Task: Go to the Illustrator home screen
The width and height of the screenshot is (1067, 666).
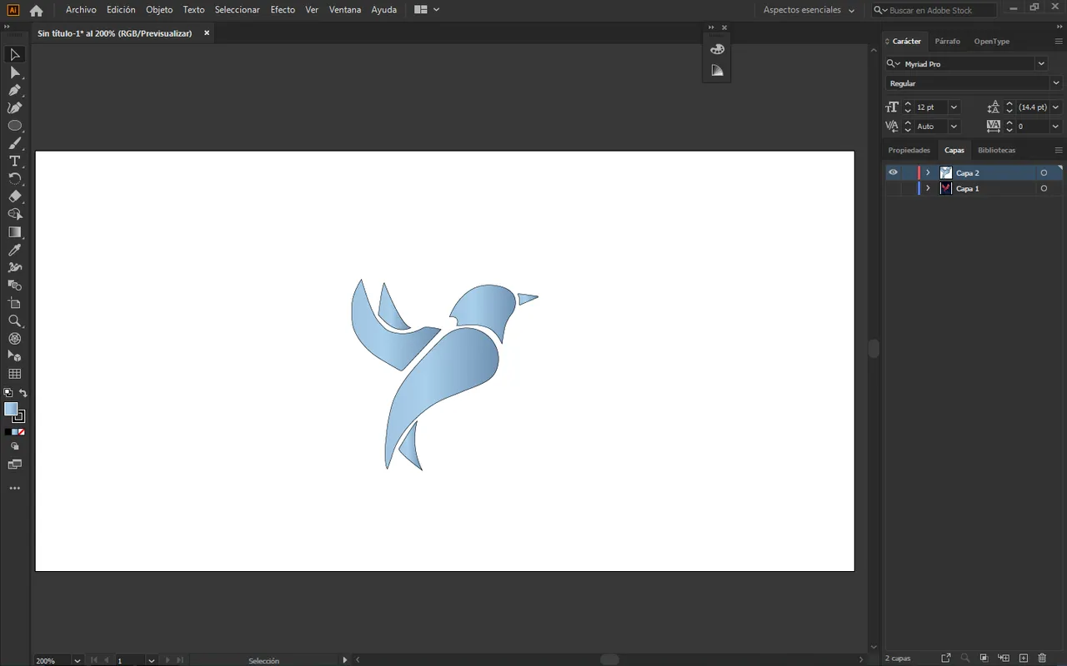Action: tap(36, 10)
